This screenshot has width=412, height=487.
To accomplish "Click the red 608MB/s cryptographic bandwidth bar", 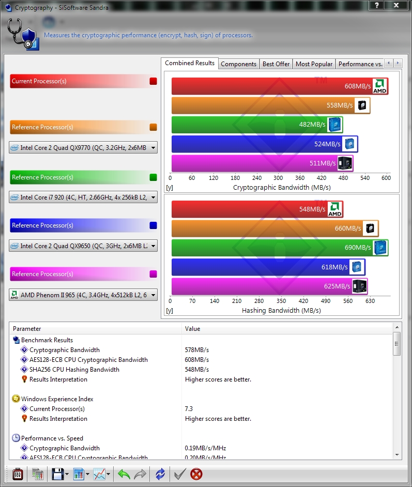I will coord(280,86).
